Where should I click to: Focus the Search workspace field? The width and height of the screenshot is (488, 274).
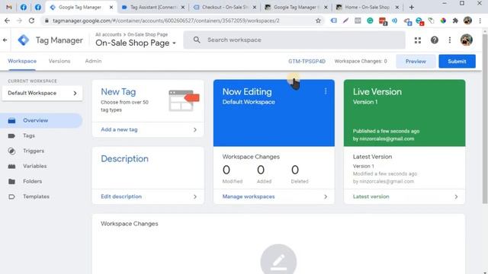pyautogui.click(x=294, y=40)
